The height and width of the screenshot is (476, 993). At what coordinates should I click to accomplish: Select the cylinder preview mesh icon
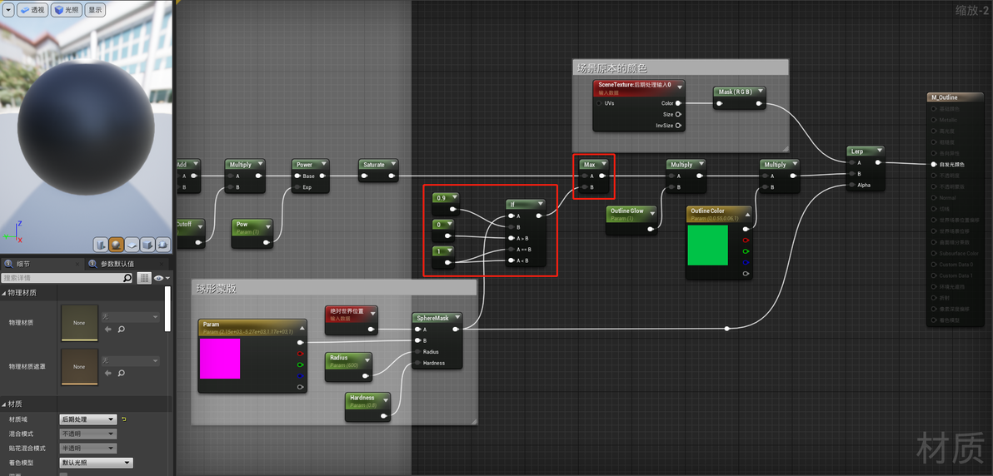[101, 245]
